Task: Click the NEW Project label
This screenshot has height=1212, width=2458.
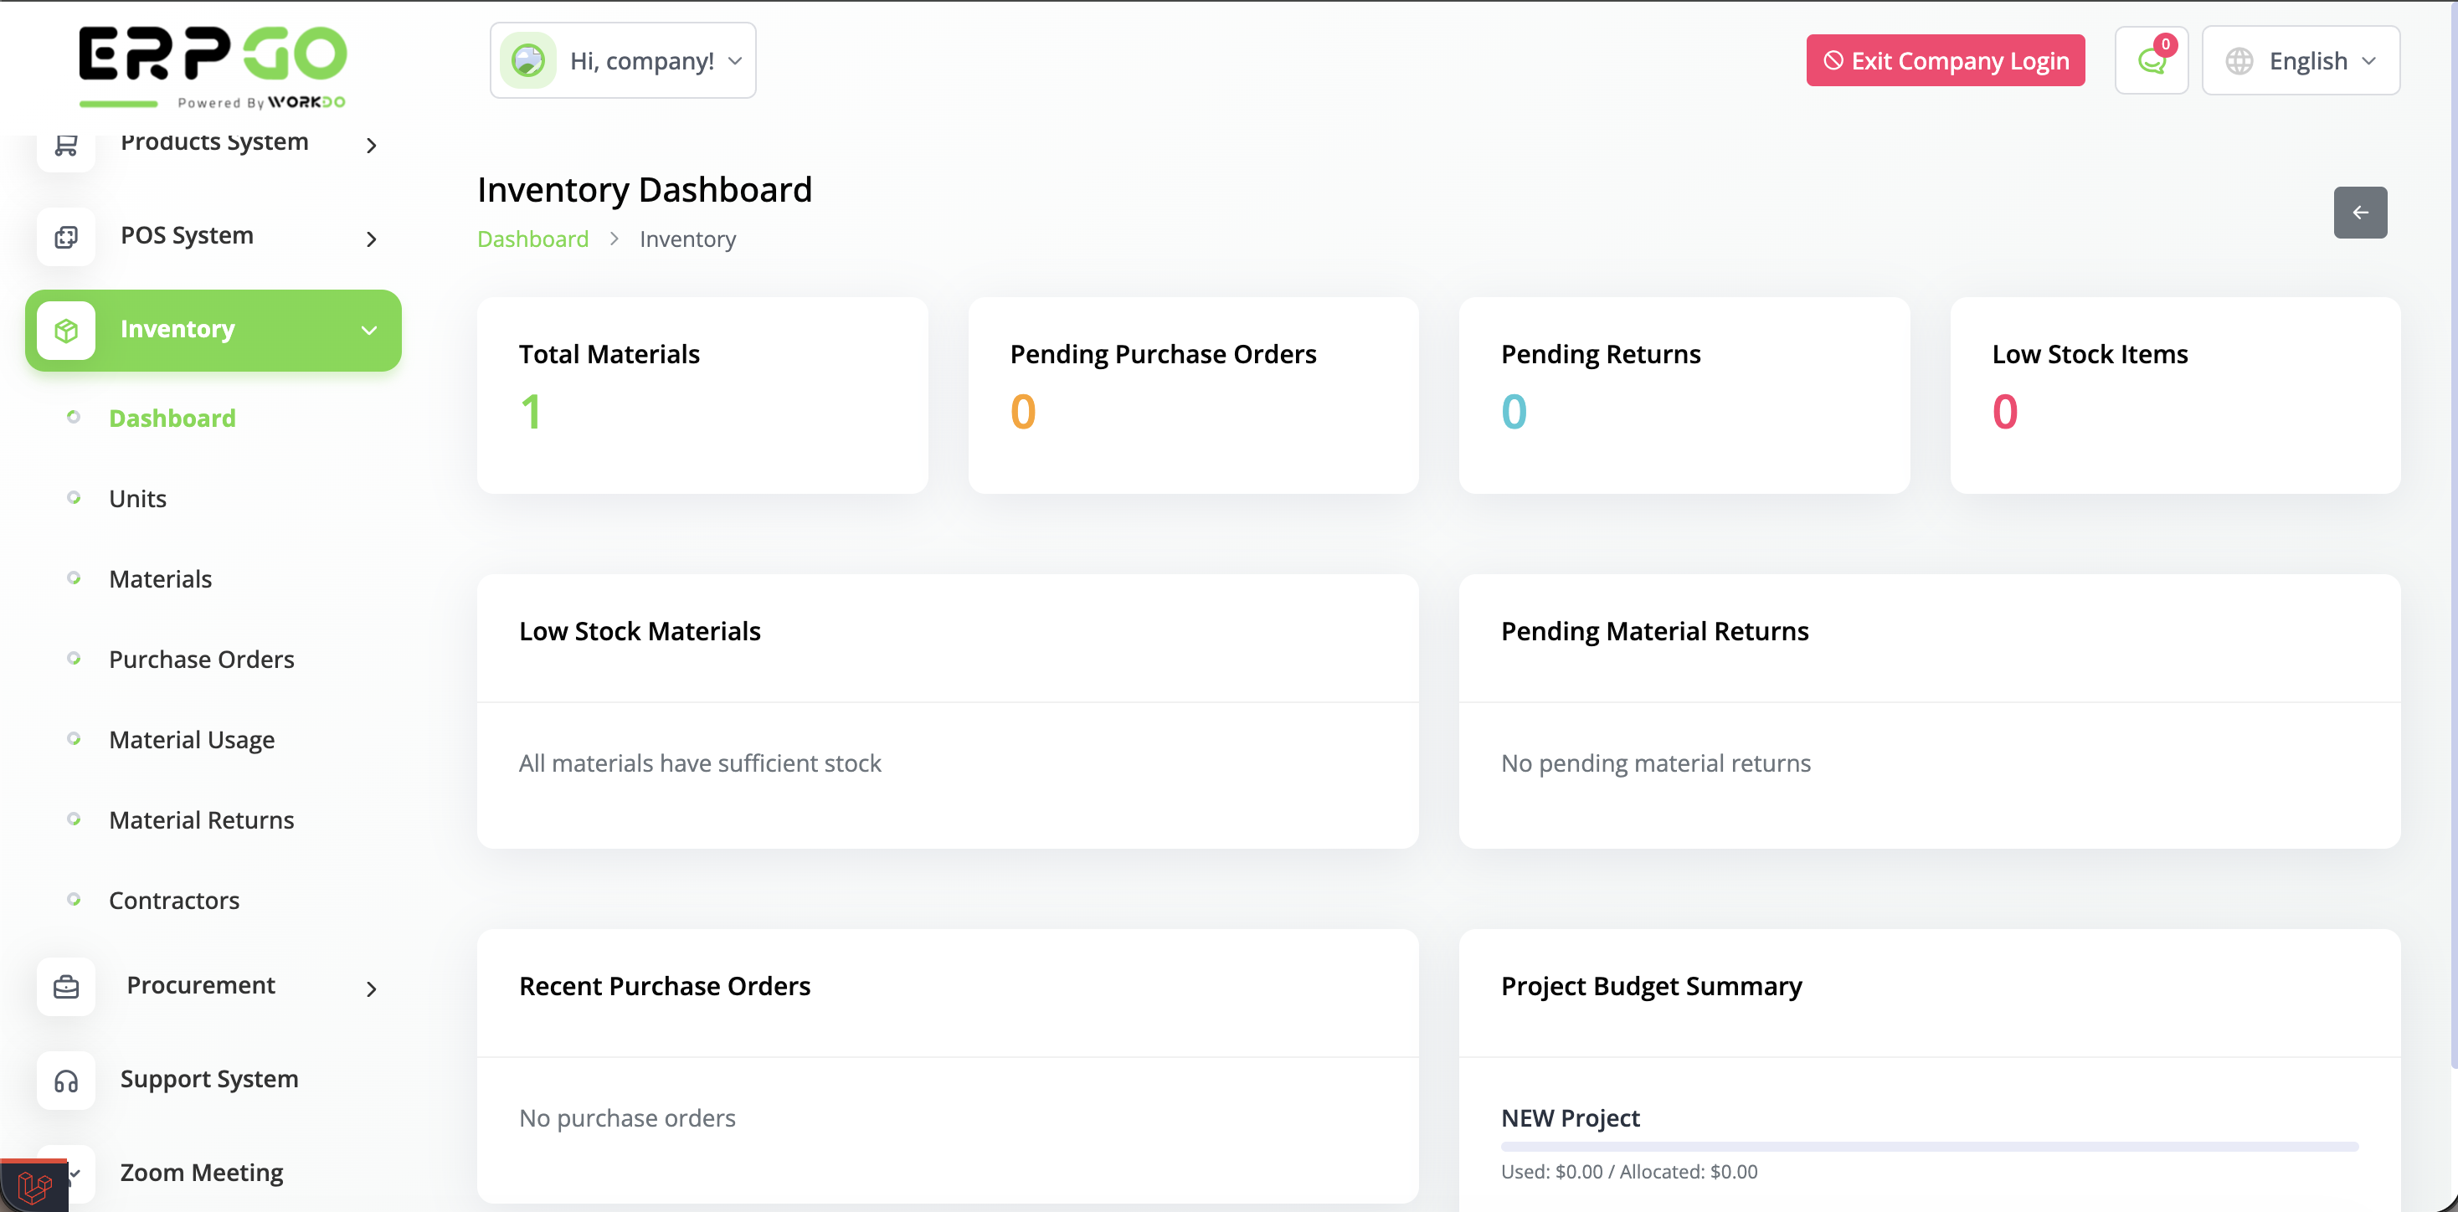Action: tap(1570, 1117)
